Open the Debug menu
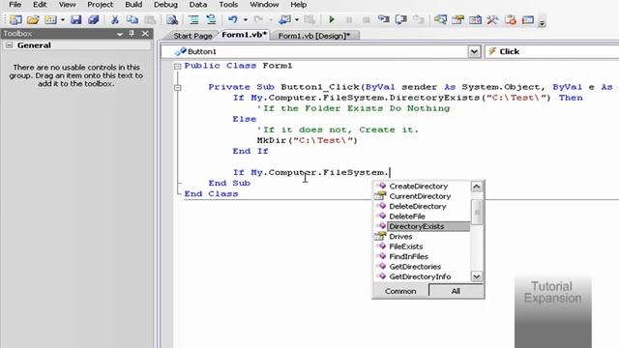The image size is (619, 348). tap(165, 5)
